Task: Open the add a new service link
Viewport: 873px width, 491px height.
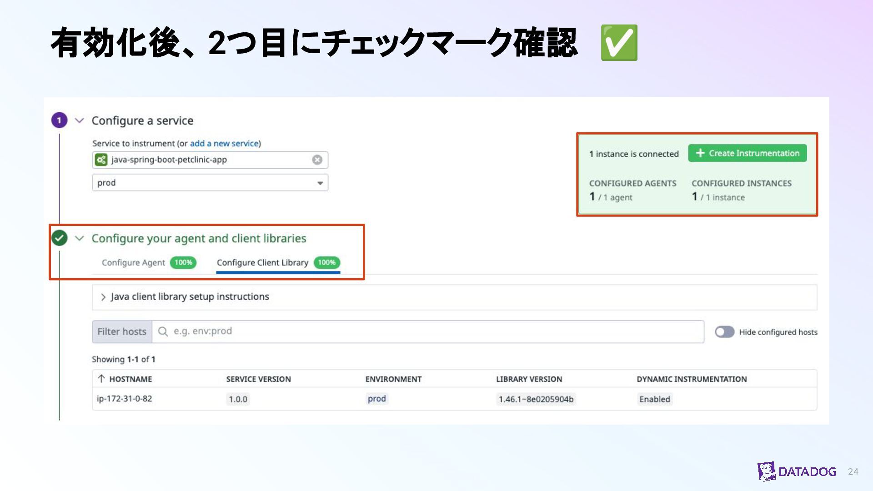Action: (224, 143)
